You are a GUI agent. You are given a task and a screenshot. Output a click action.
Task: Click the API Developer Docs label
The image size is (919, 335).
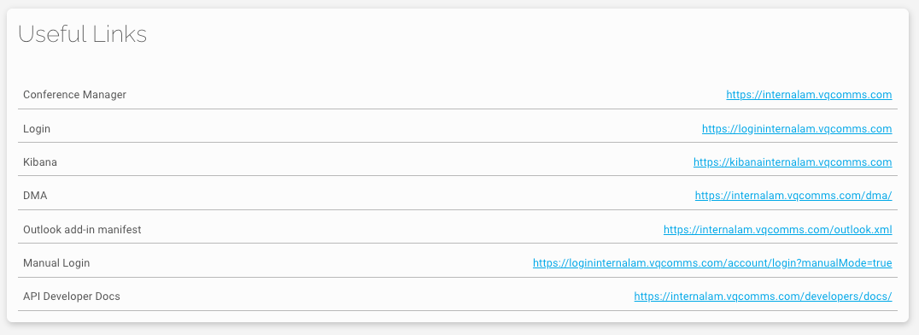(72, 297)
